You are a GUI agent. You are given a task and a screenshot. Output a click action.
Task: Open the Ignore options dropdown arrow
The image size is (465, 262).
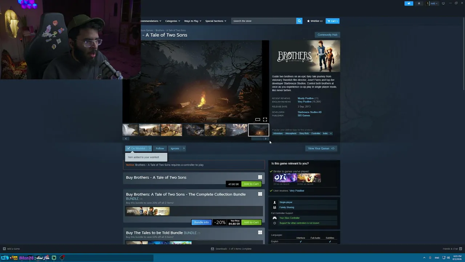point(184,148)
